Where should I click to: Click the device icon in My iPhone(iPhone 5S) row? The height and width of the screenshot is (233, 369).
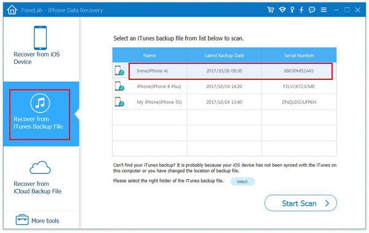(x=119, y=102)
